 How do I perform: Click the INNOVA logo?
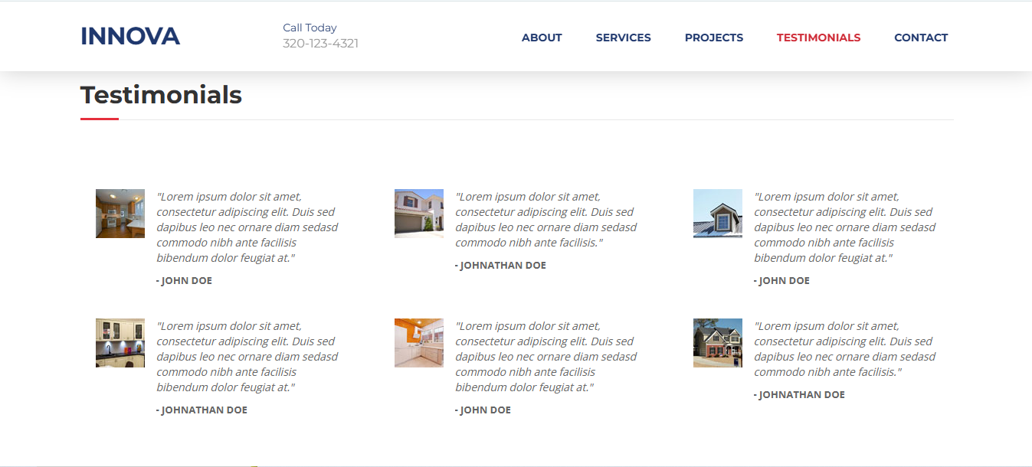point(130,36)
